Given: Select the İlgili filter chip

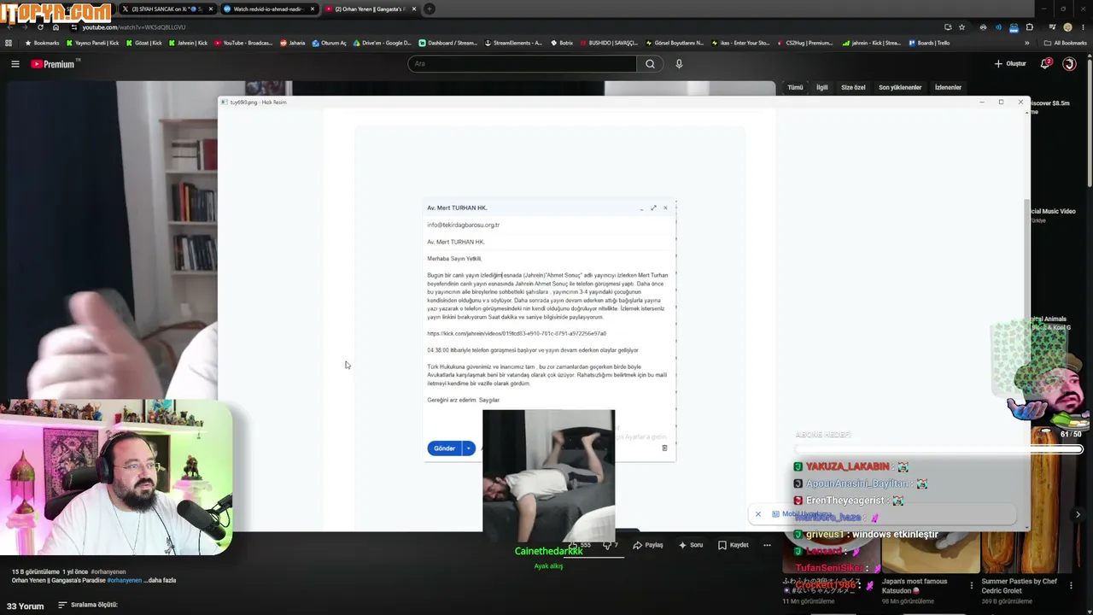Looking at the screenshot, I should (822, 87).
